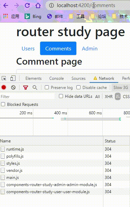
Task: Click the network Filter text field
Action: [x=28, y=97]
